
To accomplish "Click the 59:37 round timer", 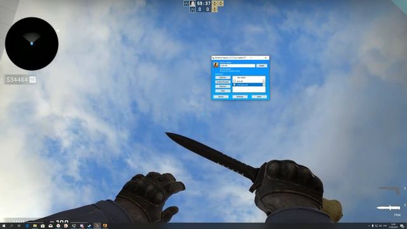I will 203,3.
